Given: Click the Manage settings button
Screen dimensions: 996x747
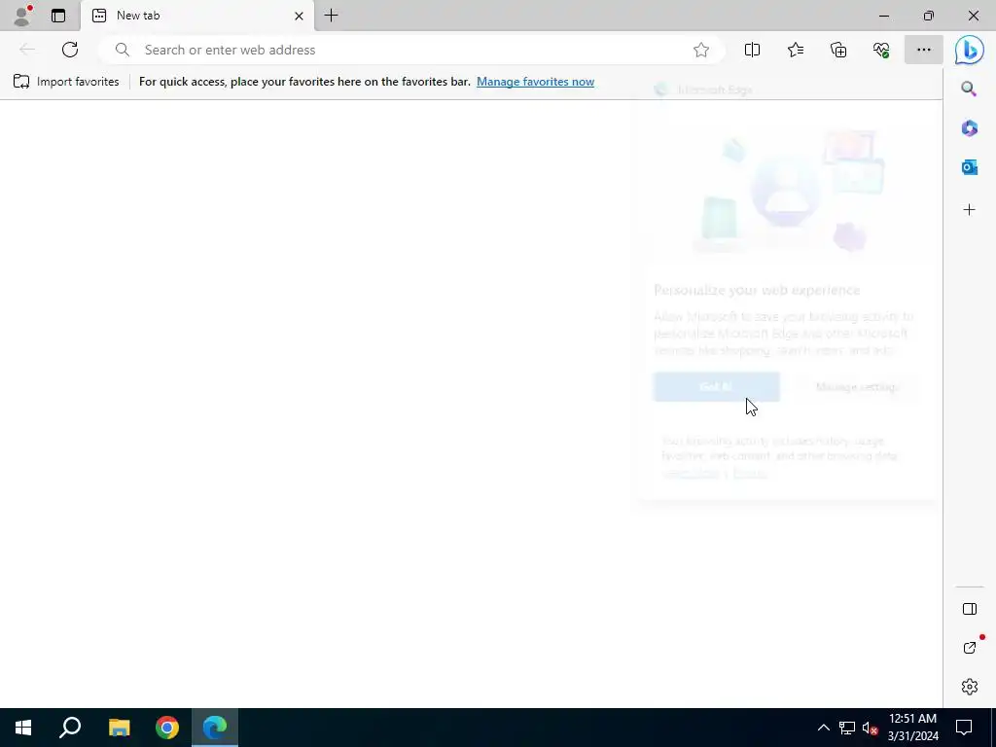Looking at the screenshot, I should coord(856,387).
